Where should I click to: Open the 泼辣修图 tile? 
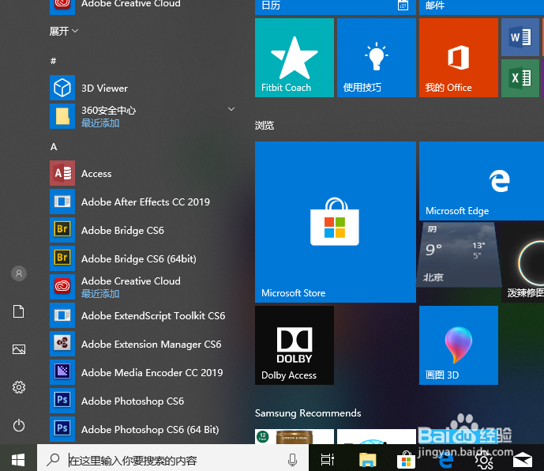click(x=523, y=263)
